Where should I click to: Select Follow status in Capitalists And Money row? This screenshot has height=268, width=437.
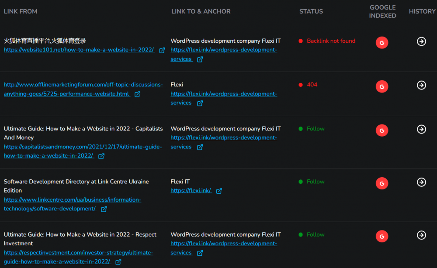(316, 129)
